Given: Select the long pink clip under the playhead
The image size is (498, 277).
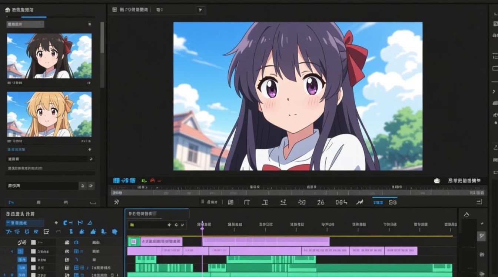Looking at the screenshot, I should click(266, 242).
